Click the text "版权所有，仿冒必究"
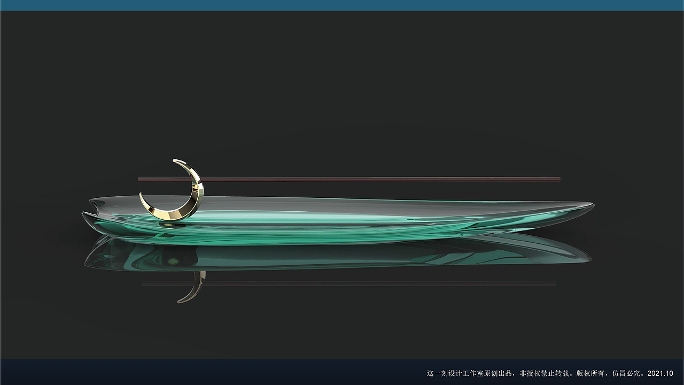Image resolution: width=684 pixels, height=385 pixels. [608, 373]
